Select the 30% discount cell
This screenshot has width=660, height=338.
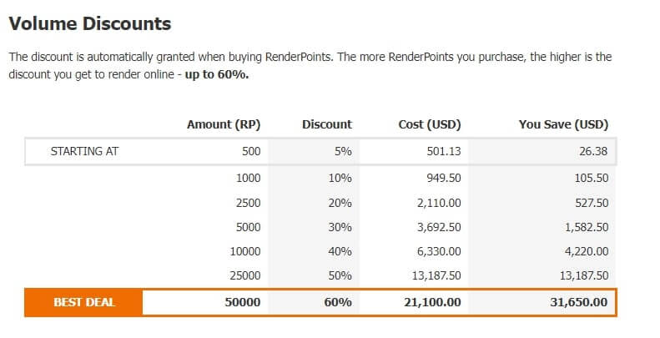[340, 227]
